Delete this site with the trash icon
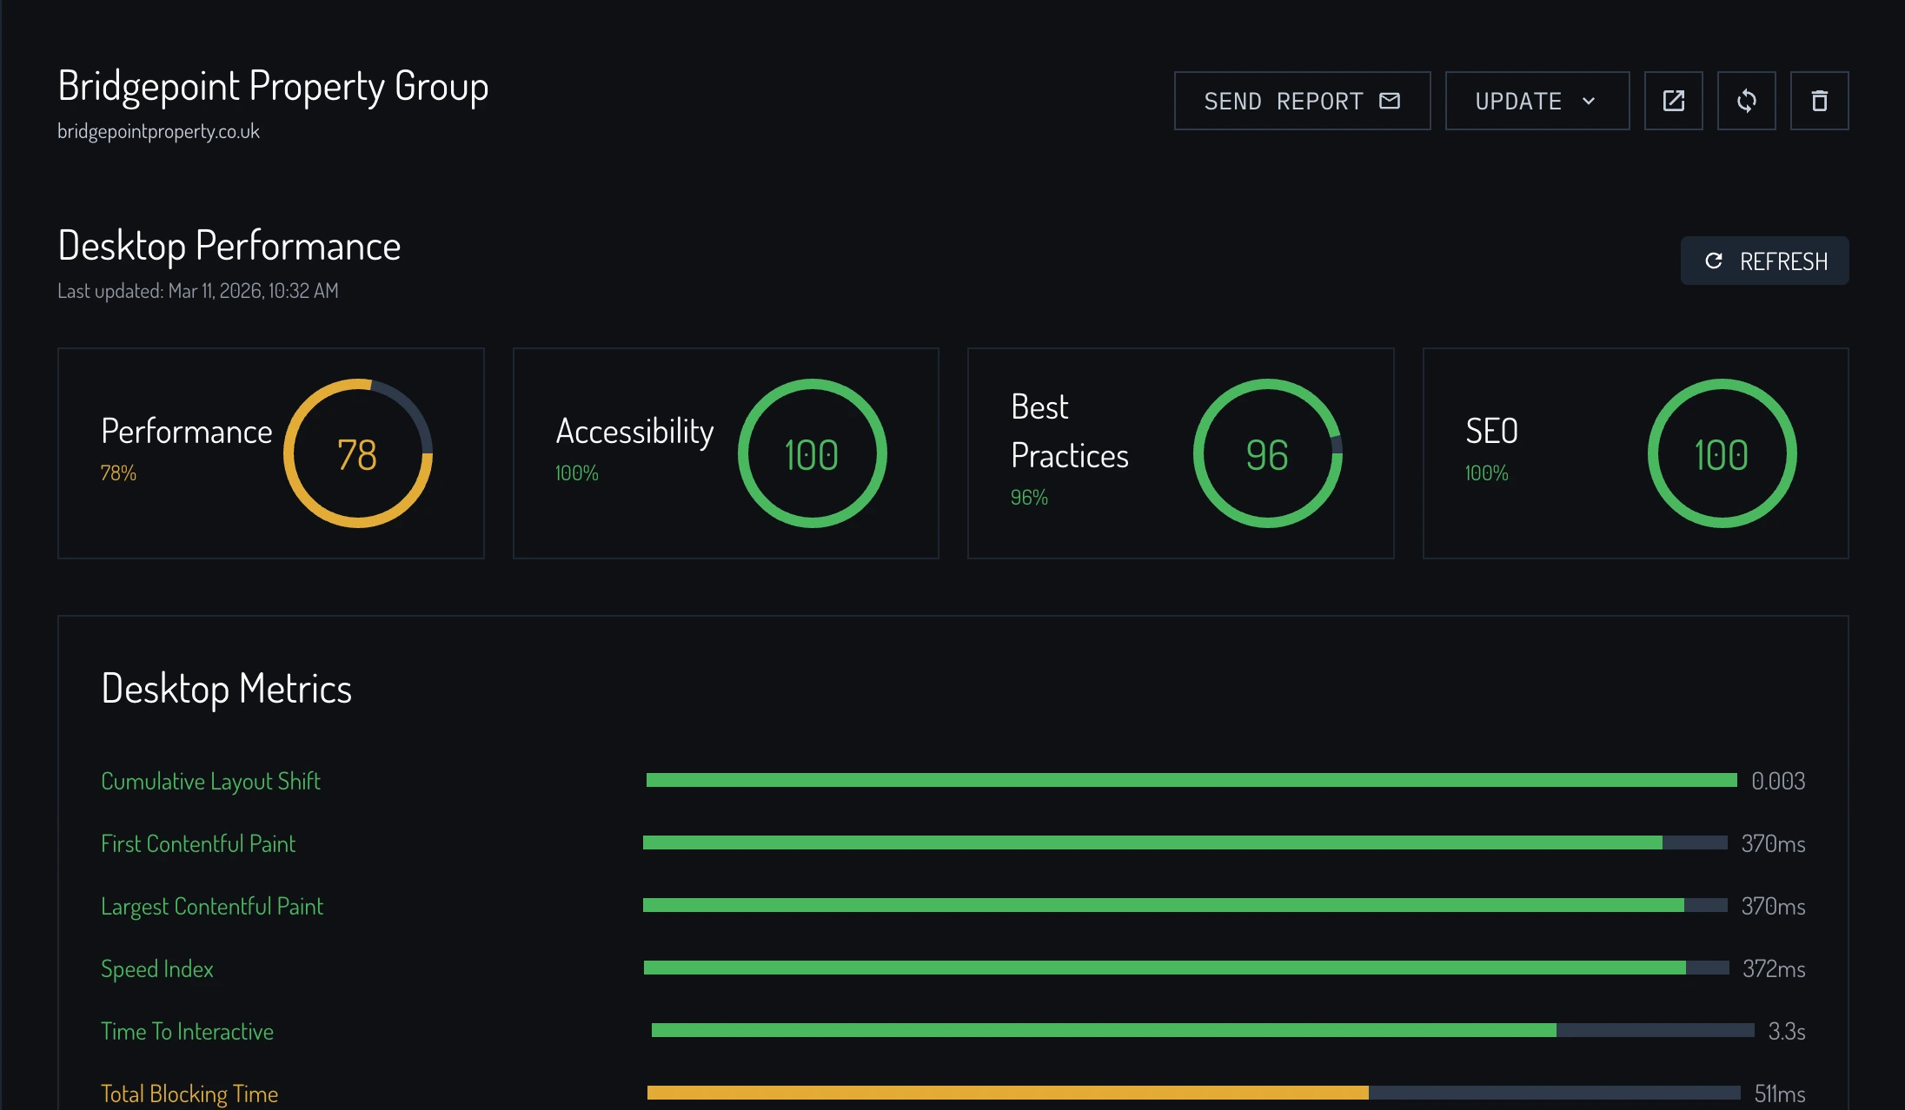Image resolution: width=1905 pixels, height=1110 pixels. (x=1819, y=100)
